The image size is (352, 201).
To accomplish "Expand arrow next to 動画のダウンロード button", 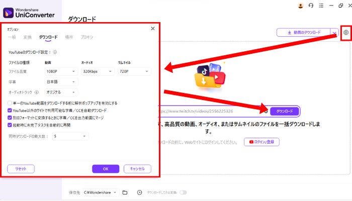I will pos(334,33).
